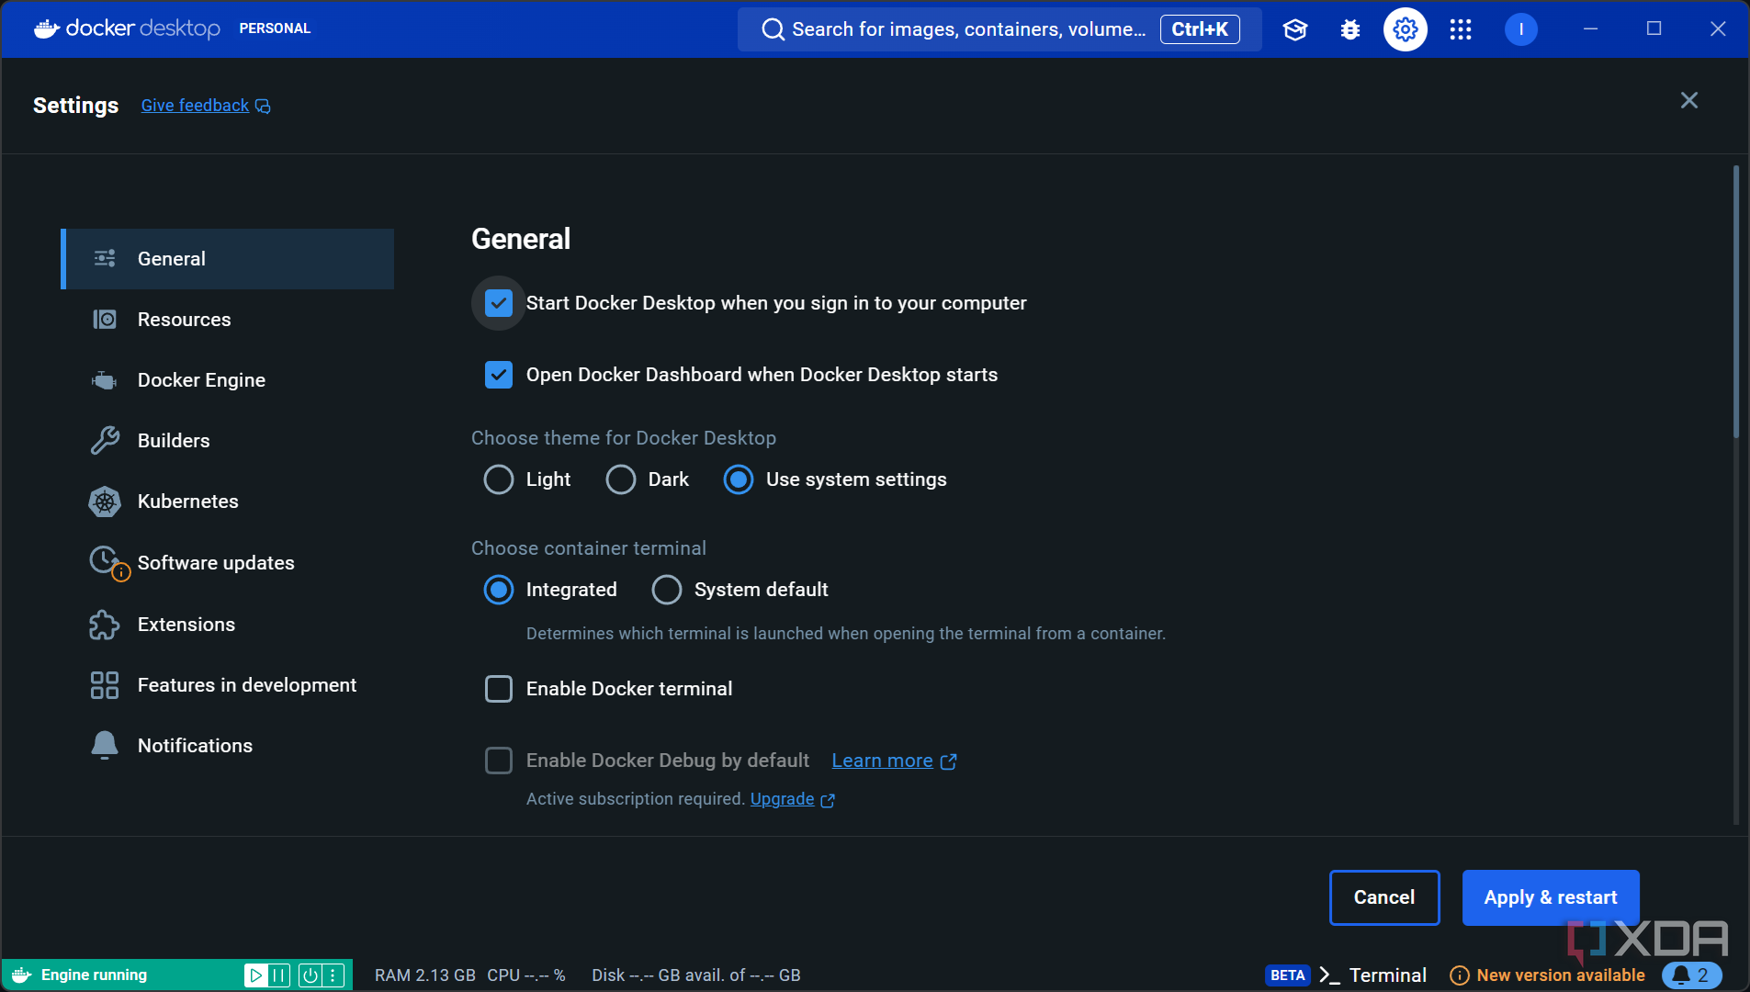Click the external link icon next to Upgrade
This screenshot has width=1750, height=992.
coord(828,800)
